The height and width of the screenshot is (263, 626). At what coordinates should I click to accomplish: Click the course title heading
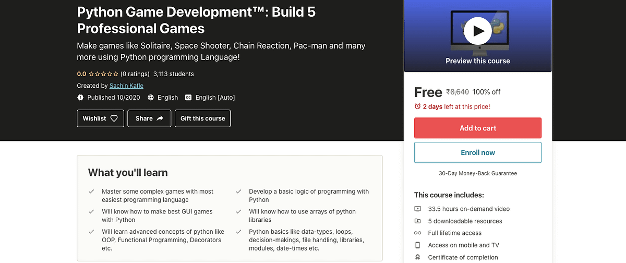[x=196, y=19]
